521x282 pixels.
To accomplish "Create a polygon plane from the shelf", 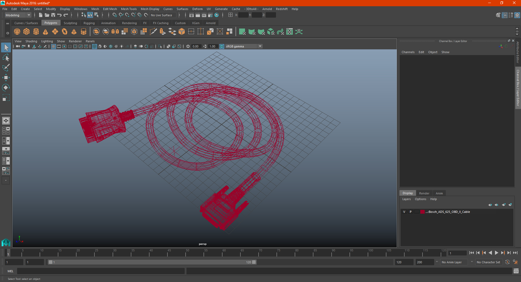I will click(x=55, y=32).
